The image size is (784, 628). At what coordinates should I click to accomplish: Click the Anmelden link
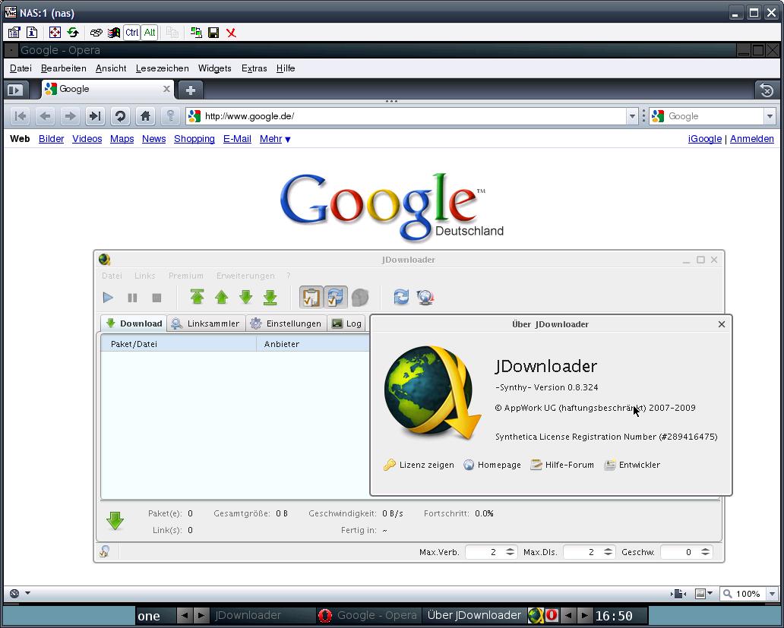tap(751, 139)
